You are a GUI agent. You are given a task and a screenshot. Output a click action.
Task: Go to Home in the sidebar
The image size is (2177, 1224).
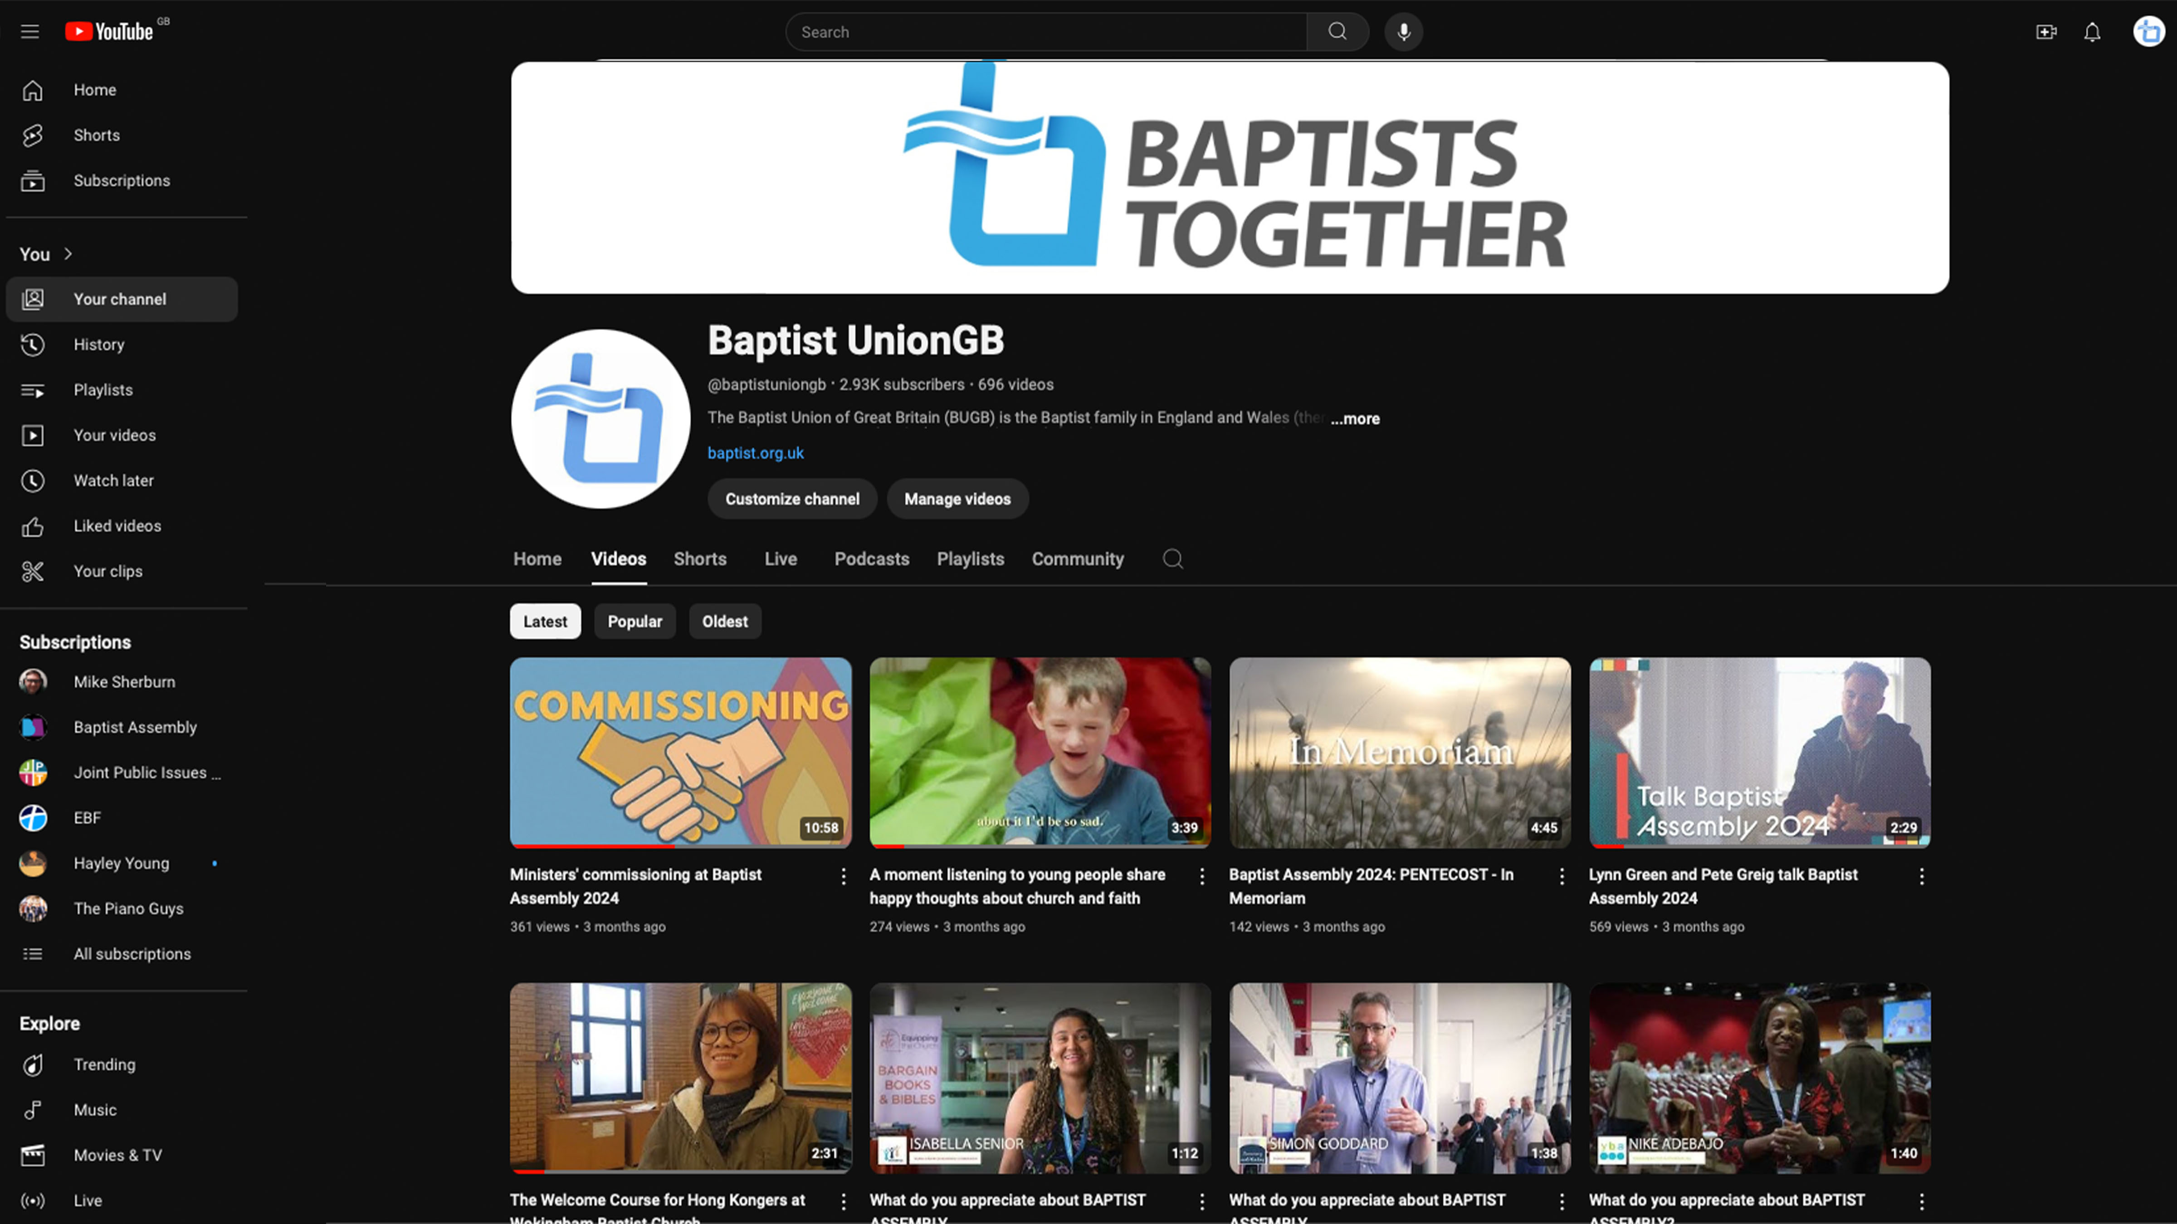[x=122, y=90]
